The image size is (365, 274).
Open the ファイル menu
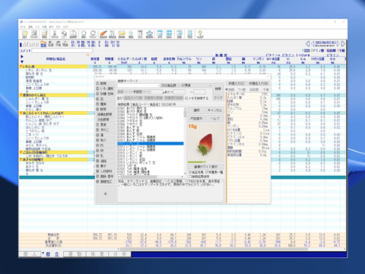(x=23, y=27)
